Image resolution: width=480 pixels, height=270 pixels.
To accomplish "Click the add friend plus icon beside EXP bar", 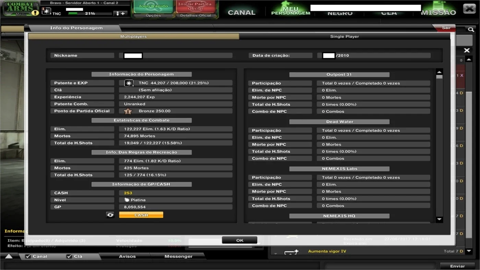I will [x=121, y=13].
